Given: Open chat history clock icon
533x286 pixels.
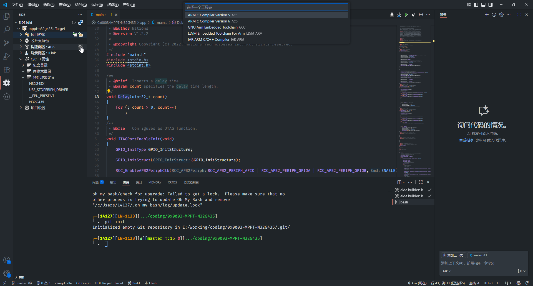Looking at the screenshot, I should pyautogui.click(x=494, y=15).
